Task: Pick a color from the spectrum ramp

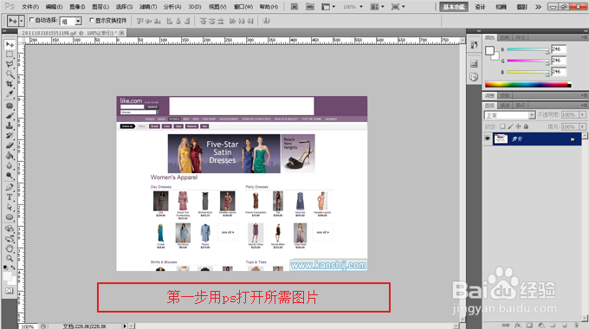Action: (x=528, y=85)
